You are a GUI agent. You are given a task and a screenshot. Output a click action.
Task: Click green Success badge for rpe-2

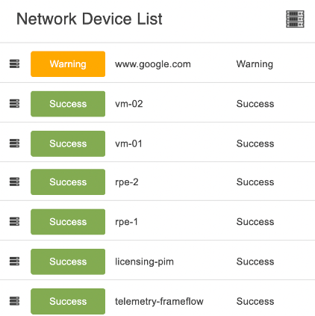click(68, 182)
